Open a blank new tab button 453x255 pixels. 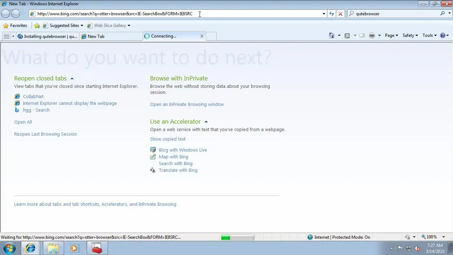[211, 36]
